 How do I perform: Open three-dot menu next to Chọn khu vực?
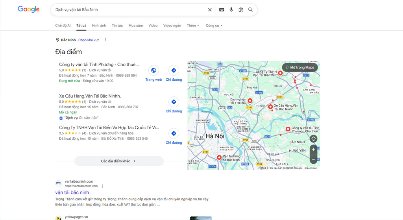105,40
